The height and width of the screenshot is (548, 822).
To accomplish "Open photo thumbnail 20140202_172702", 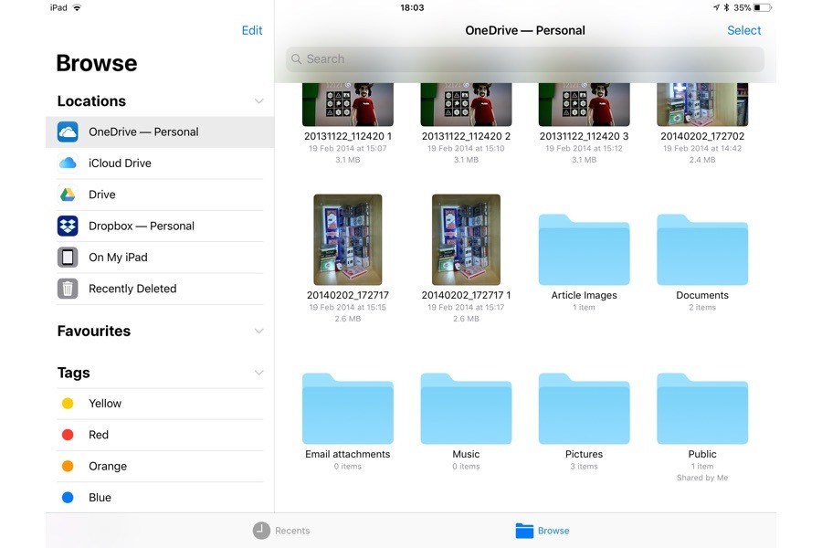I will pos(702,104).
